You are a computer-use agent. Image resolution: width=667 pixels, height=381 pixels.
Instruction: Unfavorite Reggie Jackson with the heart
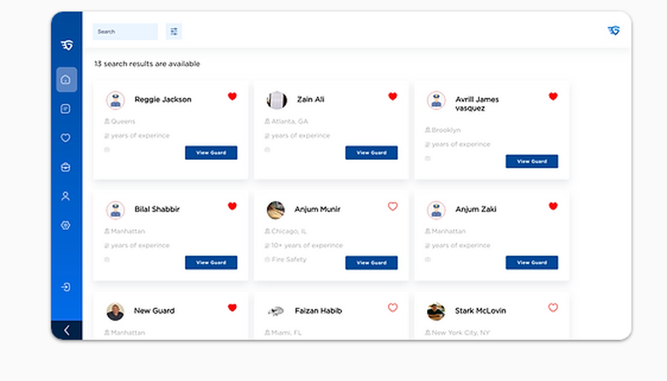pos(232,97)
